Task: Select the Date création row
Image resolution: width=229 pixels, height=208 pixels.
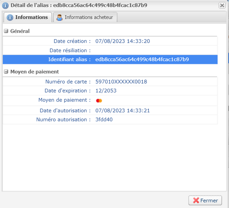Action: pyautogui.click(x=110, y=41)
